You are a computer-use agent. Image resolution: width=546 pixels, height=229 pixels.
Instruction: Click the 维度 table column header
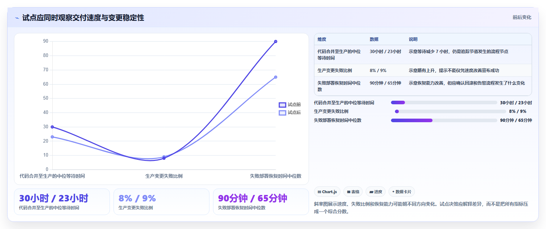pyautogui.click(x=322, y=39)
